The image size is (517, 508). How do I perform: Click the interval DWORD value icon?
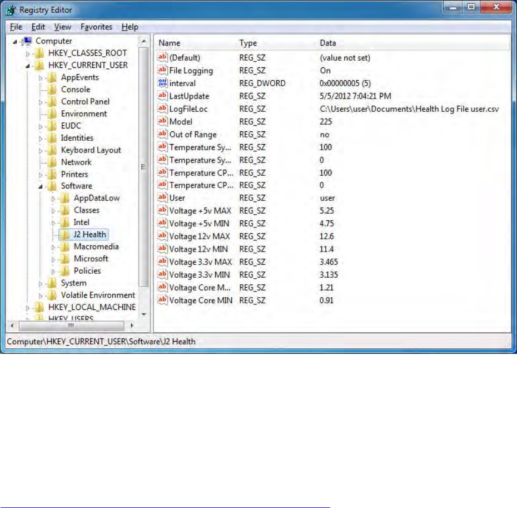(162, 83)
